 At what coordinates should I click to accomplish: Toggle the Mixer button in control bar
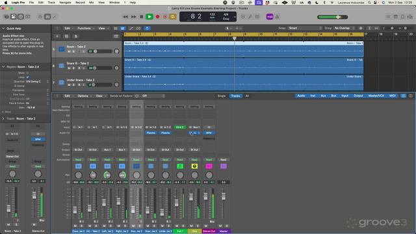[47, 17]
